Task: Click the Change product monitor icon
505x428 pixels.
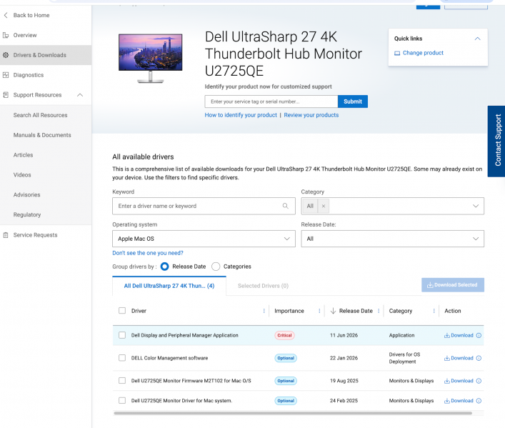Action: click(x=397, y=53)
